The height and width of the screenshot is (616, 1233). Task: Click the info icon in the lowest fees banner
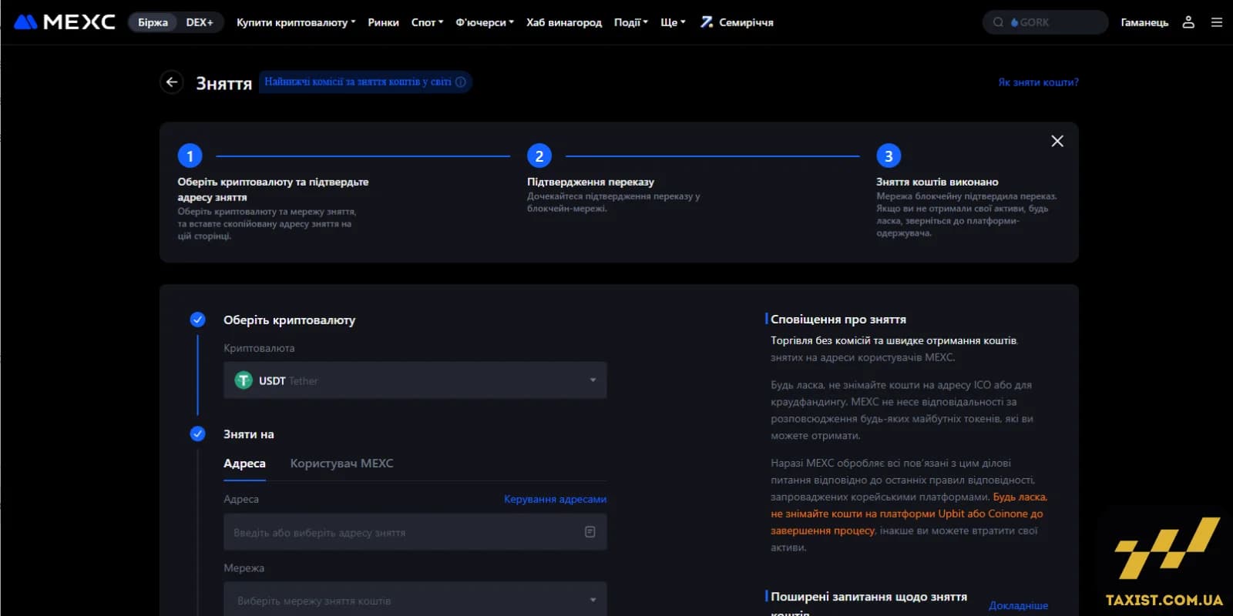point(461,82)
